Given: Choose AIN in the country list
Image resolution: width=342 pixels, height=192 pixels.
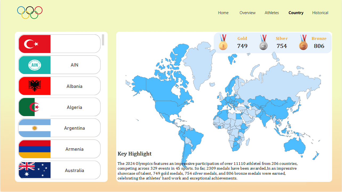Looking at the screenshot, I should click(x=59, y=65).
